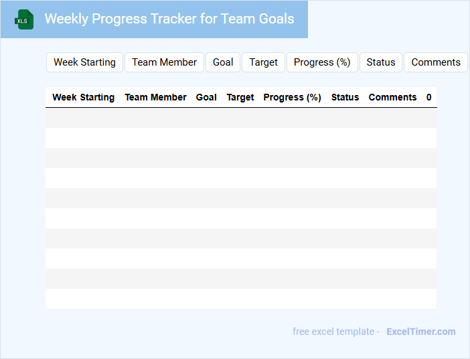Select the Status tag button

pyautogui.click(x=380, y=62)
